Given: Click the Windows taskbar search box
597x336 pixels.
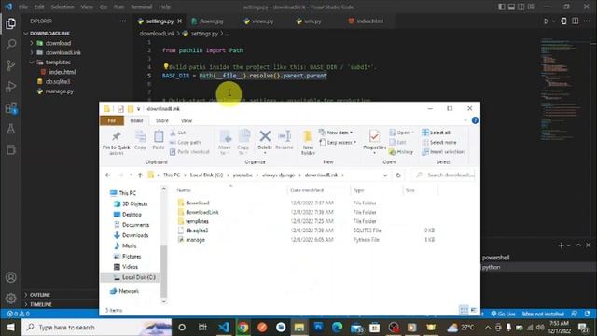Looking at the screenshot, I should [97, 328].
